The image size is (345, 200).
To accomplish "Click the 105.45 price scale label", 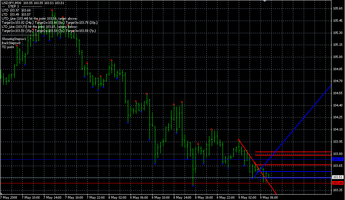I will (338, 20).
